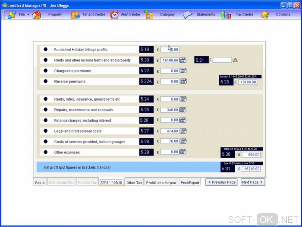This screenshot has width=302, height=227.
Task: Click the Statements open book icon
Action: pos(187,15)
